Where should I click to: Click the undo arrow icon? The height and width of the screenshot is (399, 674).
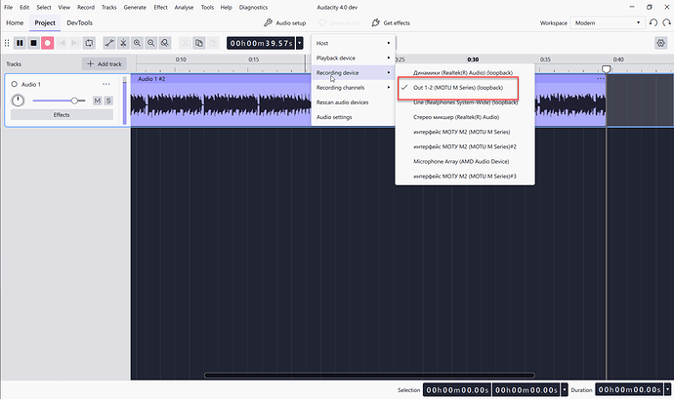pyautogui.click(x=653, y=22)
